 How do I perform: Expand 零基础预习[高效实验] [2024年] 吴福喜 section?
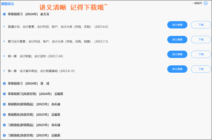[4, 94]
